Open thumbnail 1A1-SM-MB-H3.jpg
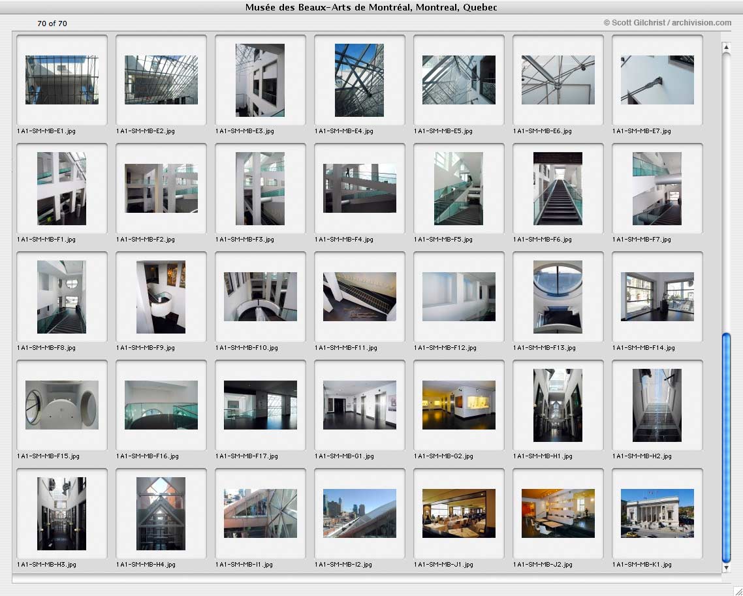Screen dimensions: 743x596 [62, 514]
